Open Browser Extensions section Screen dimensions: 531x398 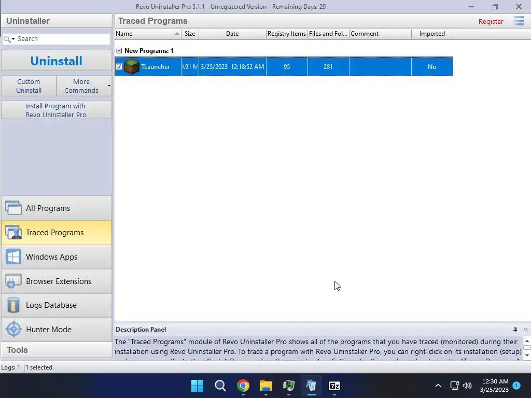coord(56,281)
